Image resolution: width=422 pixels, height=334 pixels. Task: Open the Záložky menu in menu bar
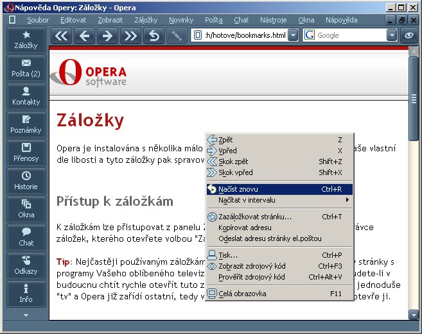tap(146, 20)
